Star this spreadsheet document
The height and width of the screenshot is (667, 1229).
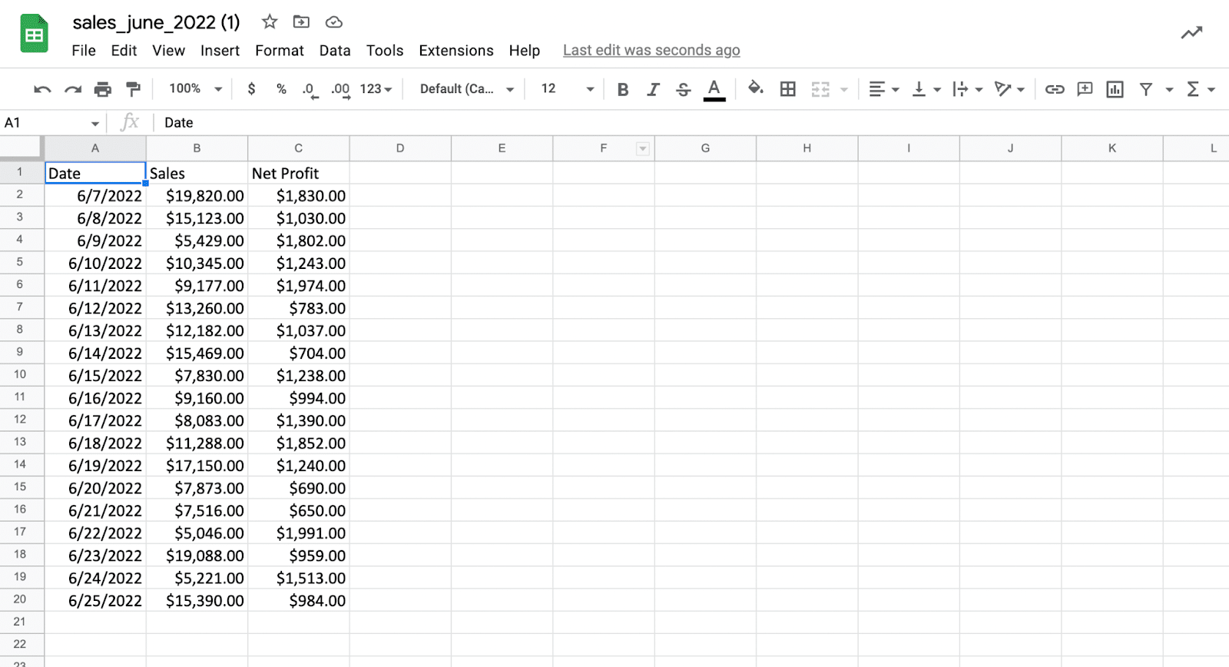pos(270,22)
